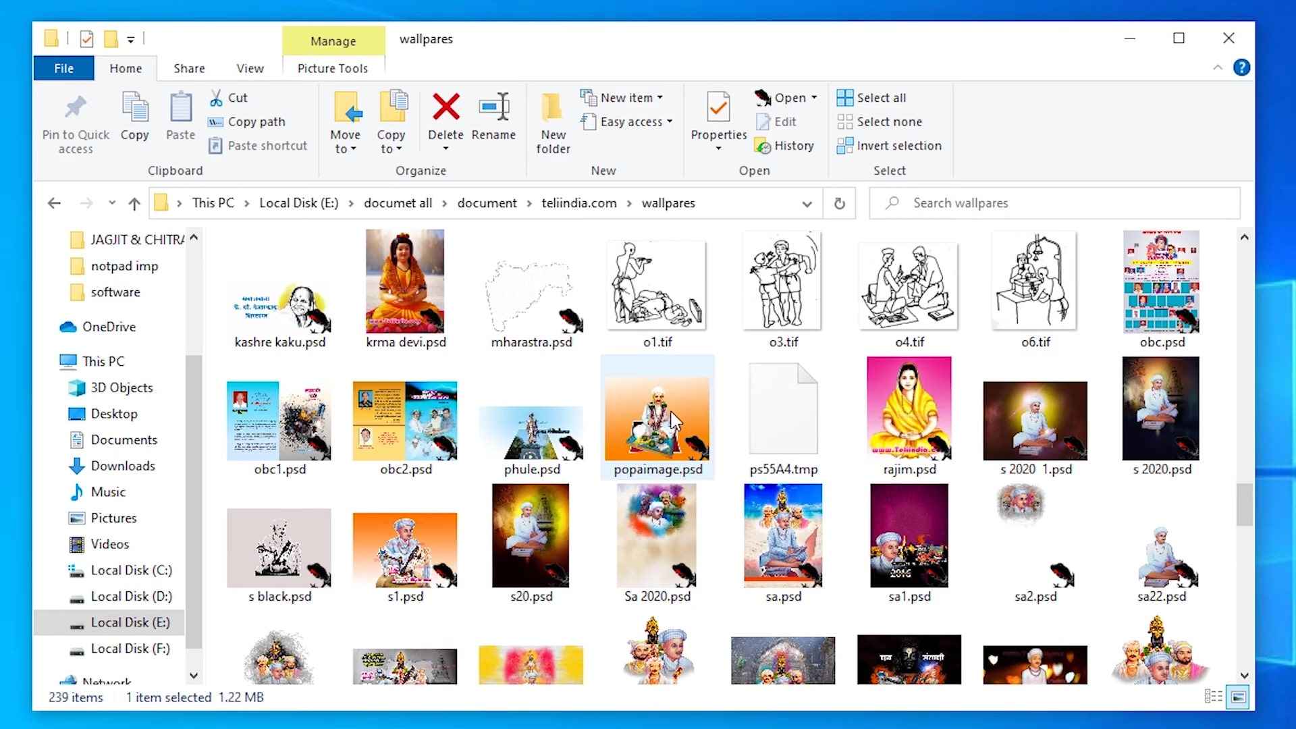This screenshot has width=1296, height=729.
Task: Click the Edit command in Open group
Action: [776, 122]
